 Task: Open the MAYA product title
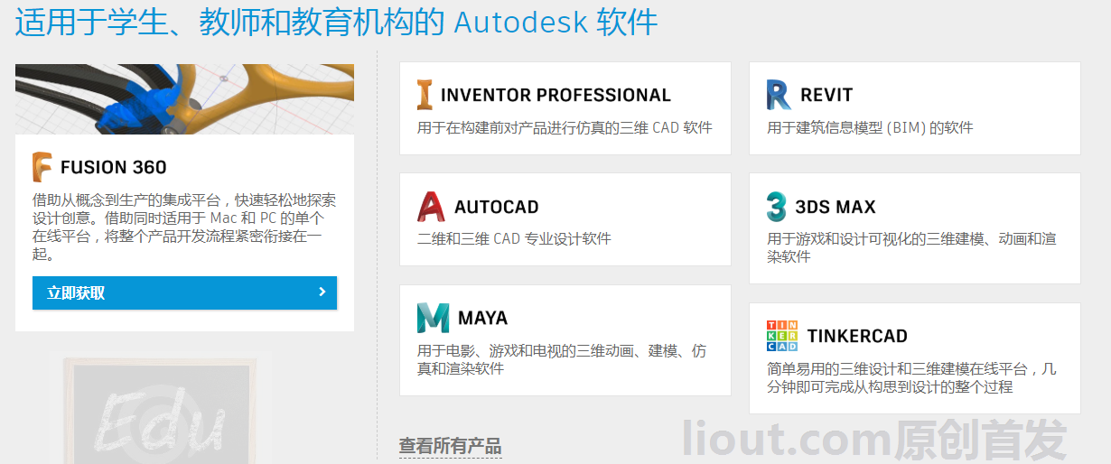pyautogui.click(x=483, y=318)
